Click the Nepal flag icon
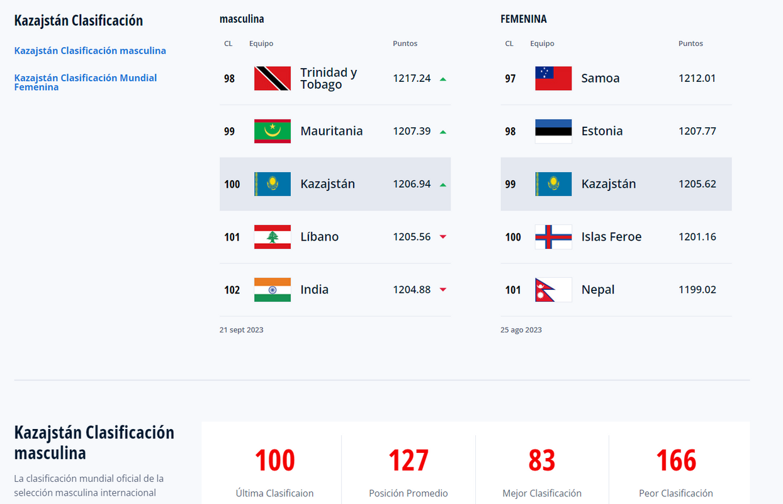Screen dimensions: 783x504 click(x=553, y=290)
